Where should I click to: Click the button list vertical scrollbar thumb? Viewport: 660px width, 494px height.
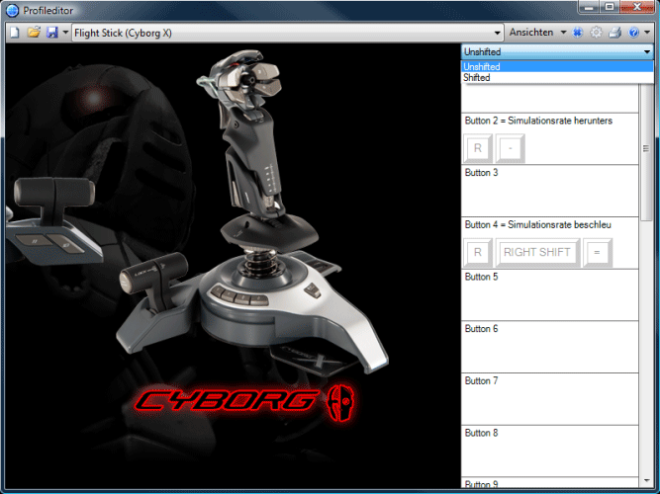(645, 148)
